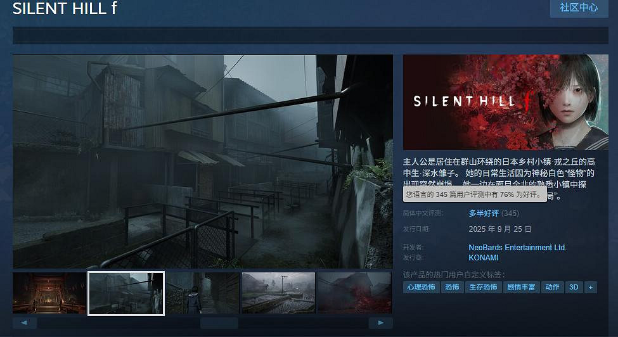618x337 pixels.
Task: Click the 多半好评 review summary link
Action: pos(484,213)
